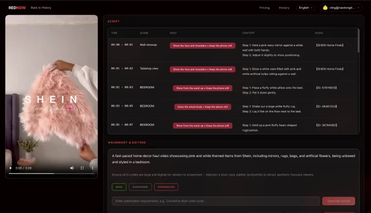
Task: Open the account menu dropdown
Action: coord(341,8)
